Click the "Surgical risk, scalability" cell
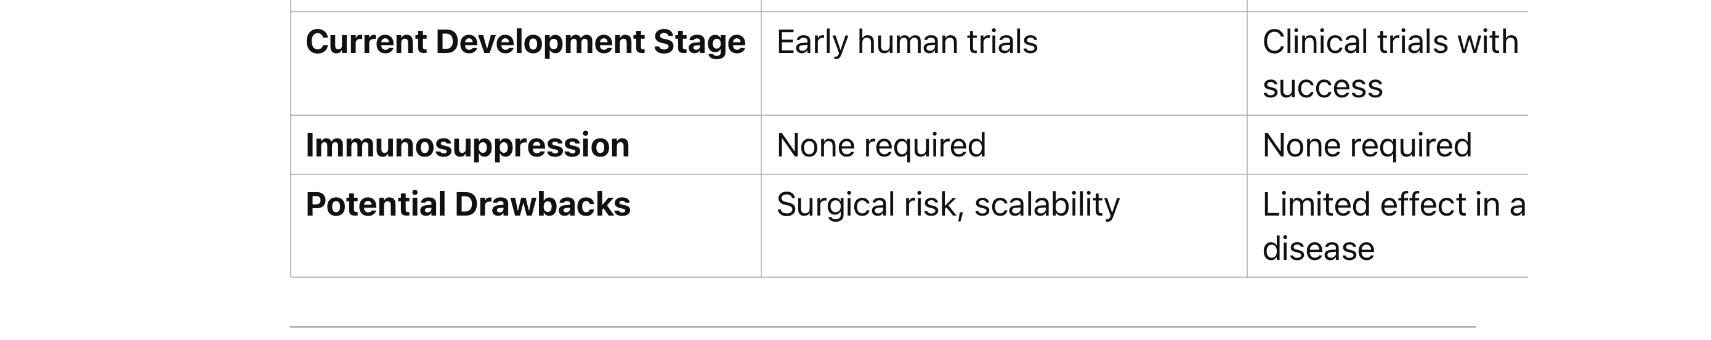1711x340 pixels. pyautogui.click(x=947, y=204)
